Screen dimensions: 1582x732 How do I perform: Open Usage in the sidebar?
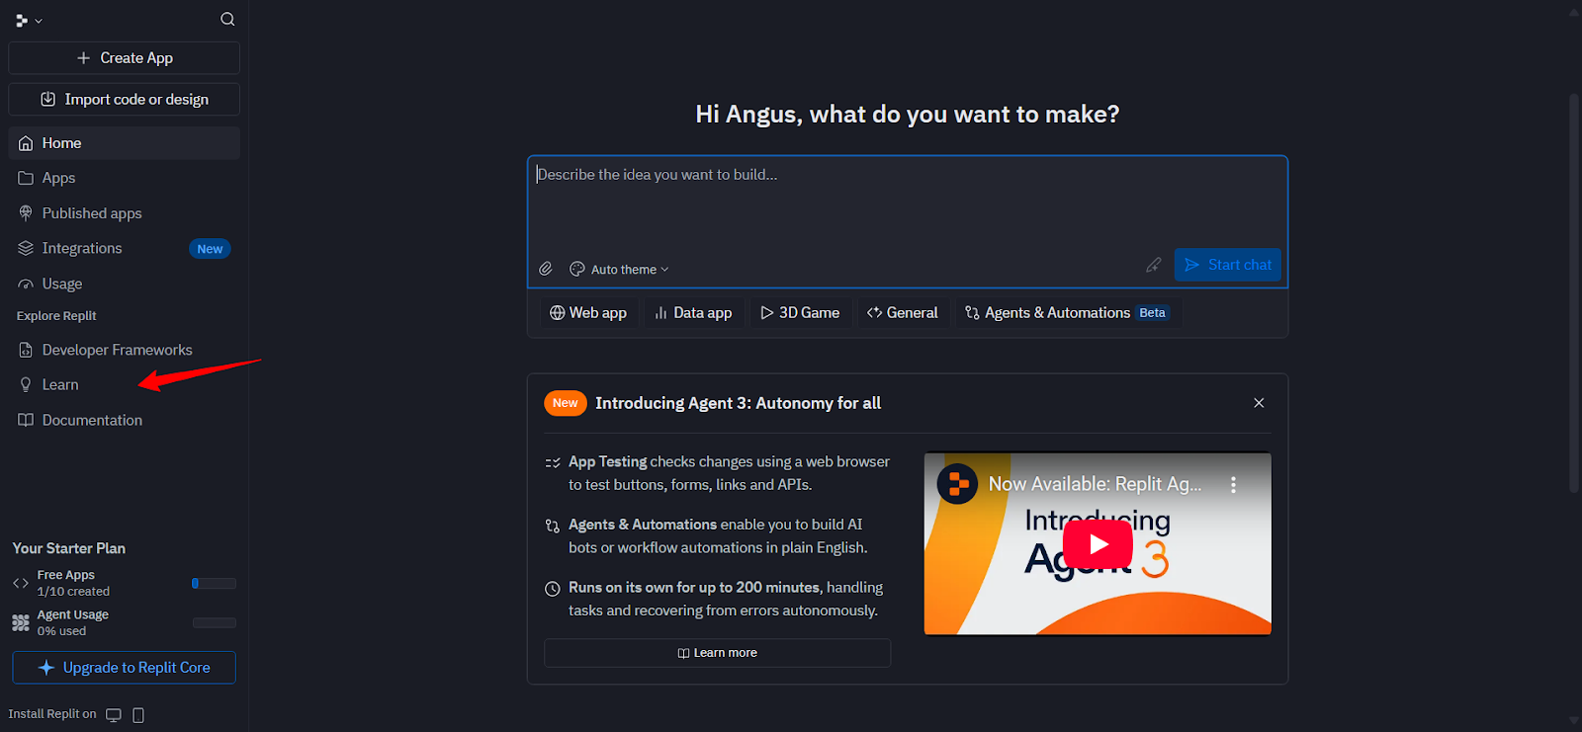pos(125,284)
